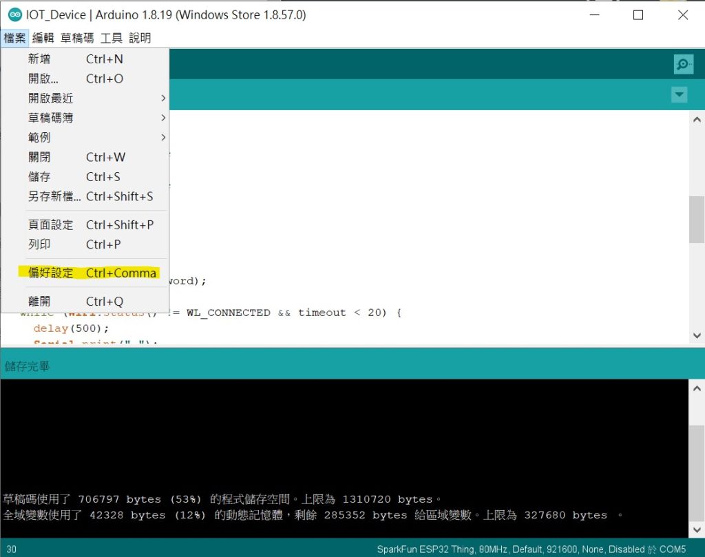Open the 說明 menu
705x557 pixels.
(140, 38)
